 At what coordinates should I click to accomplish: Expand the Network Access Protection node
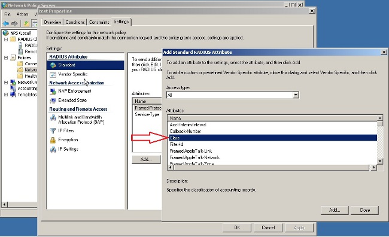coord(6,83)
